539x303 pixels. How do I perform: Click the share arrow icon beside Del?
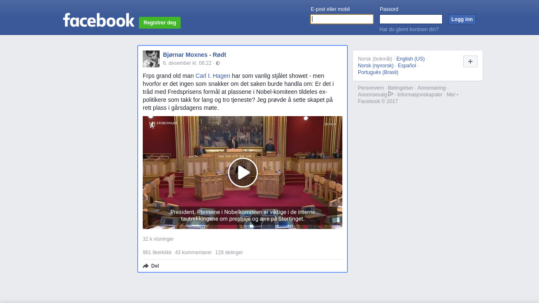[x=146, y=266]
